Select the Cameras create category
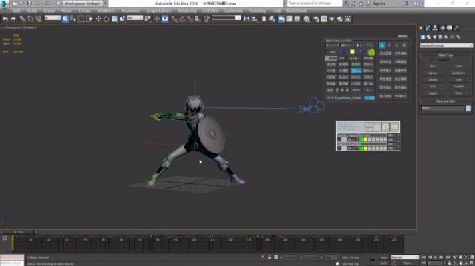The image size is (475, 266). tap(440, 37)
